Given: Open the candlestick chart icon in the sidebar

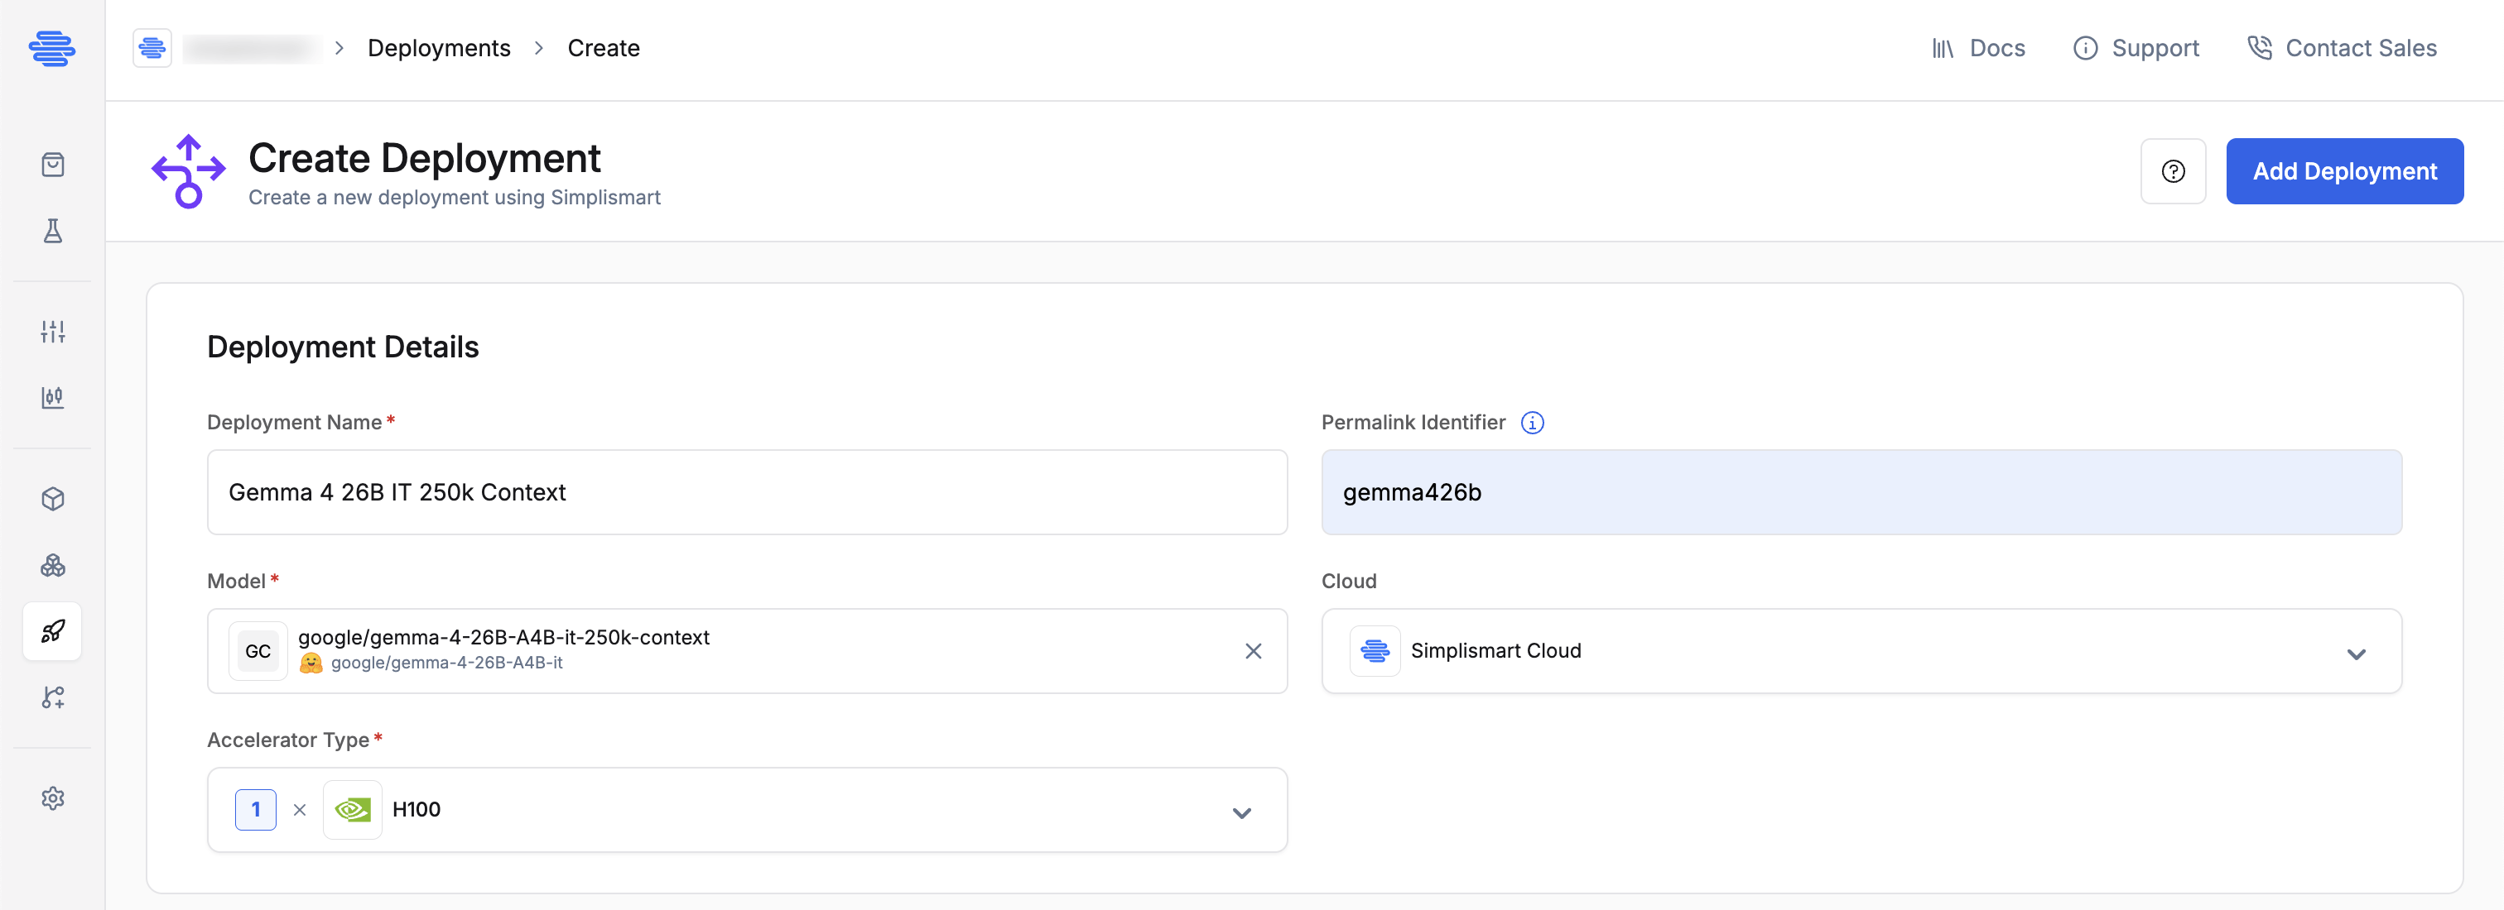Looking at the screenshot, I should pyautogui.click(x=52, y=397).
